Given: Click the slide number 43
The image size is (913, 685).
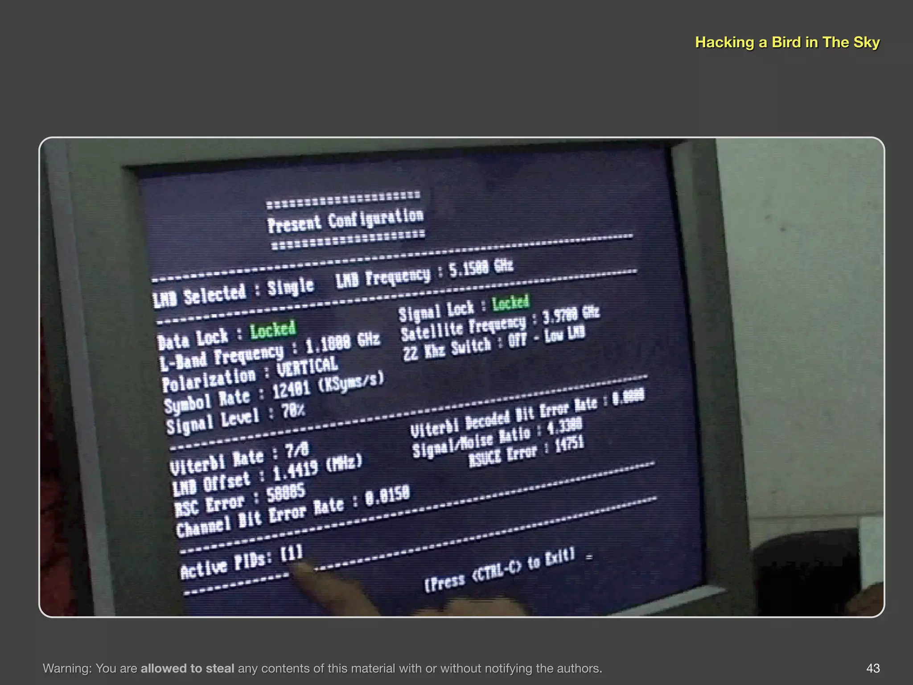Looking at the screenshot, I should (872, 668).
